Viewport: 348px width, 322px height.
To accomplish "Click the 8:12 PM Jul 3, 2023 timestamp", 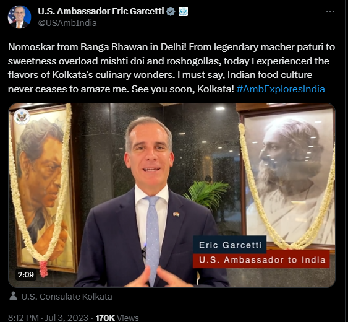I will click(48, 318).
